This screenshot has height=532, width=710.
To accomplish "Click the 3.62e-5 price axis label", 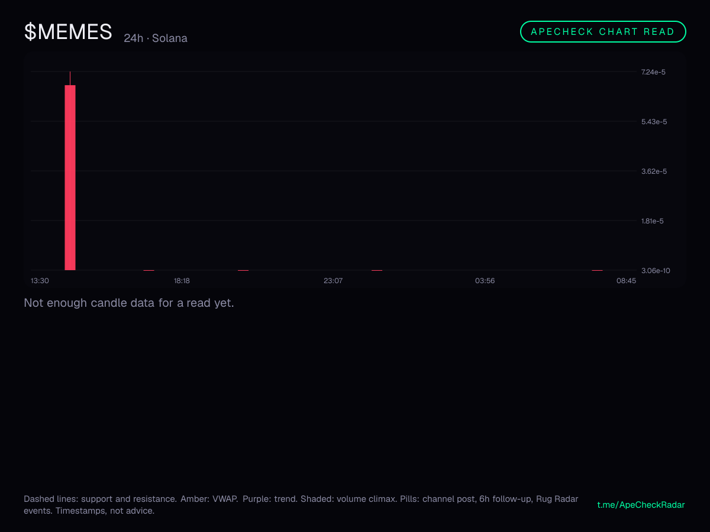I will point(654,171).
